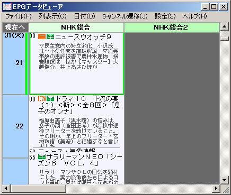
Task: Close the EPGデータビューア window
Action: tap(224, 7)
